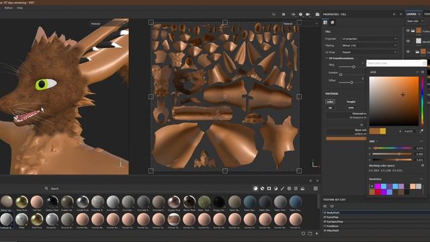Add current color to swatches with plus
This screenshot has width=430, height=242.
[372, 186]
